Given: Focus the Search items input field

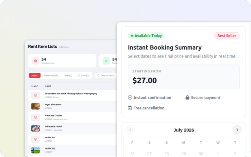Looking at the screenshot, I should [x=106, y=76].
